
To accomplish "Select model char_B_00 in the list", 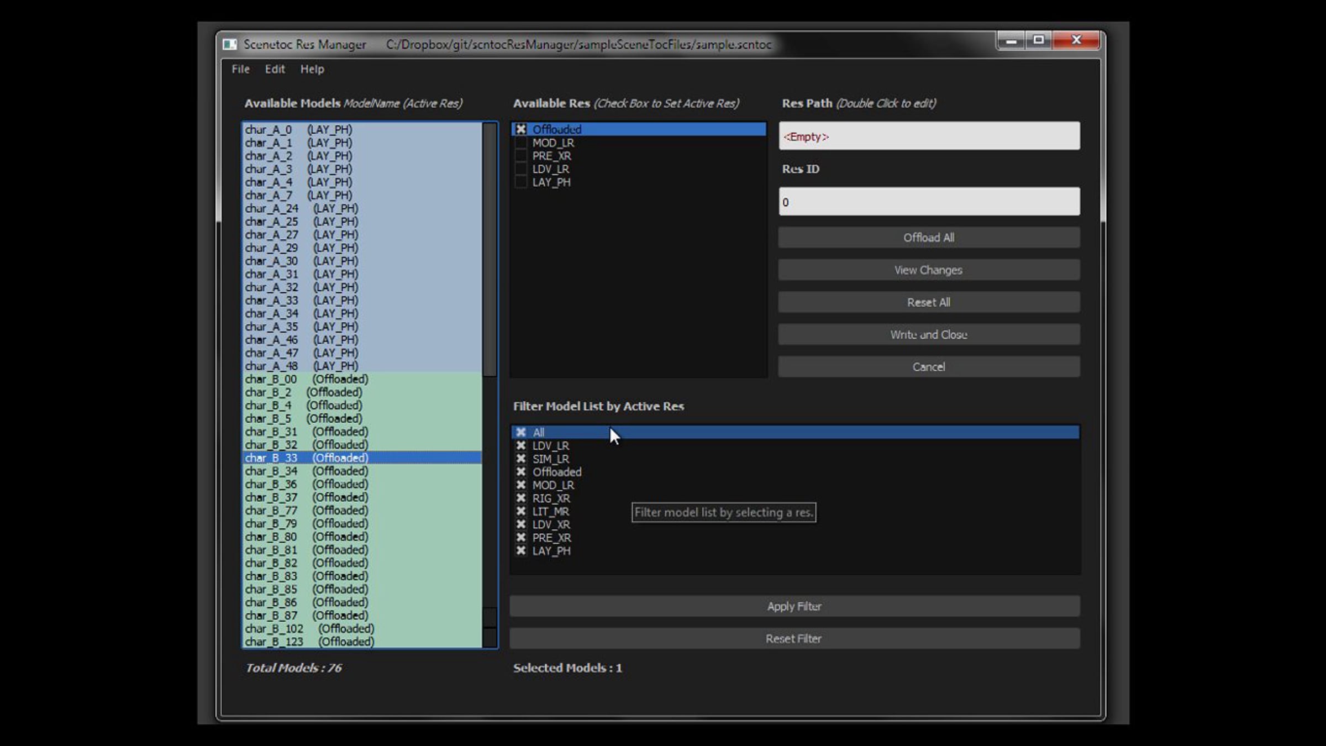I will [362, 379].
